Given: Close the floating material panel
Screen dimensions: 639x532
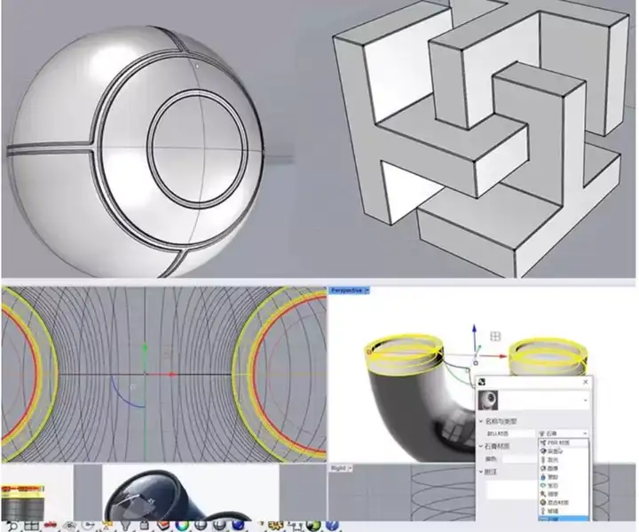Looking at the screenshot, I should point(586,382).
